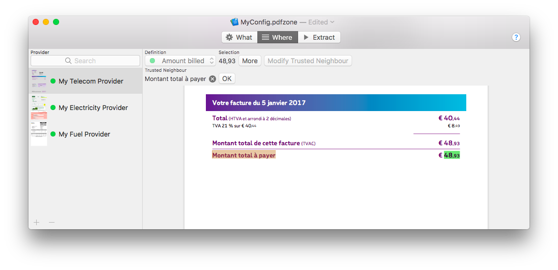Select the My Fuel Provider list item
Viewport: 558px width, 270px height.
[84, 134]
